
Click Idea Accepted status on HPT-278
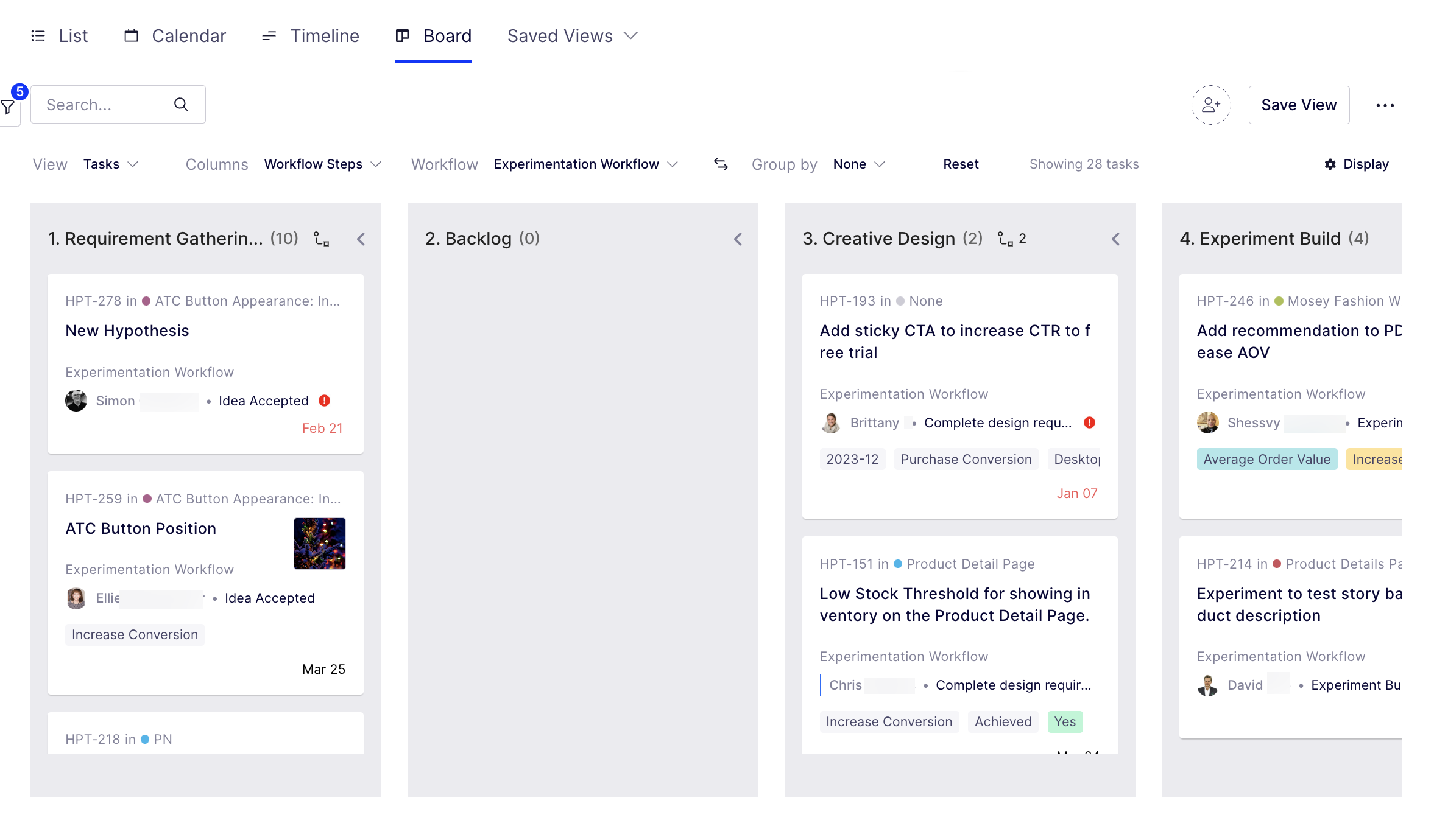pos(264,401)
